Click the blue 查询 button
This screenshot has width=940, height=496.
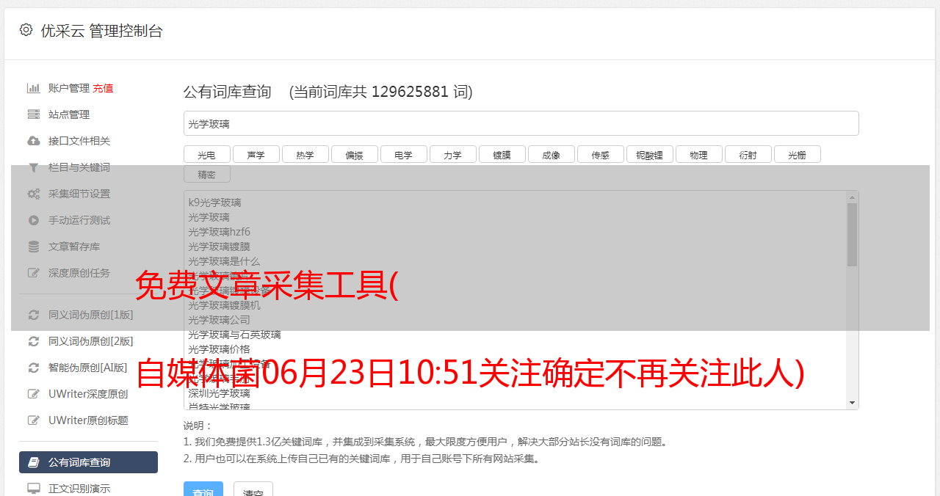203,489
